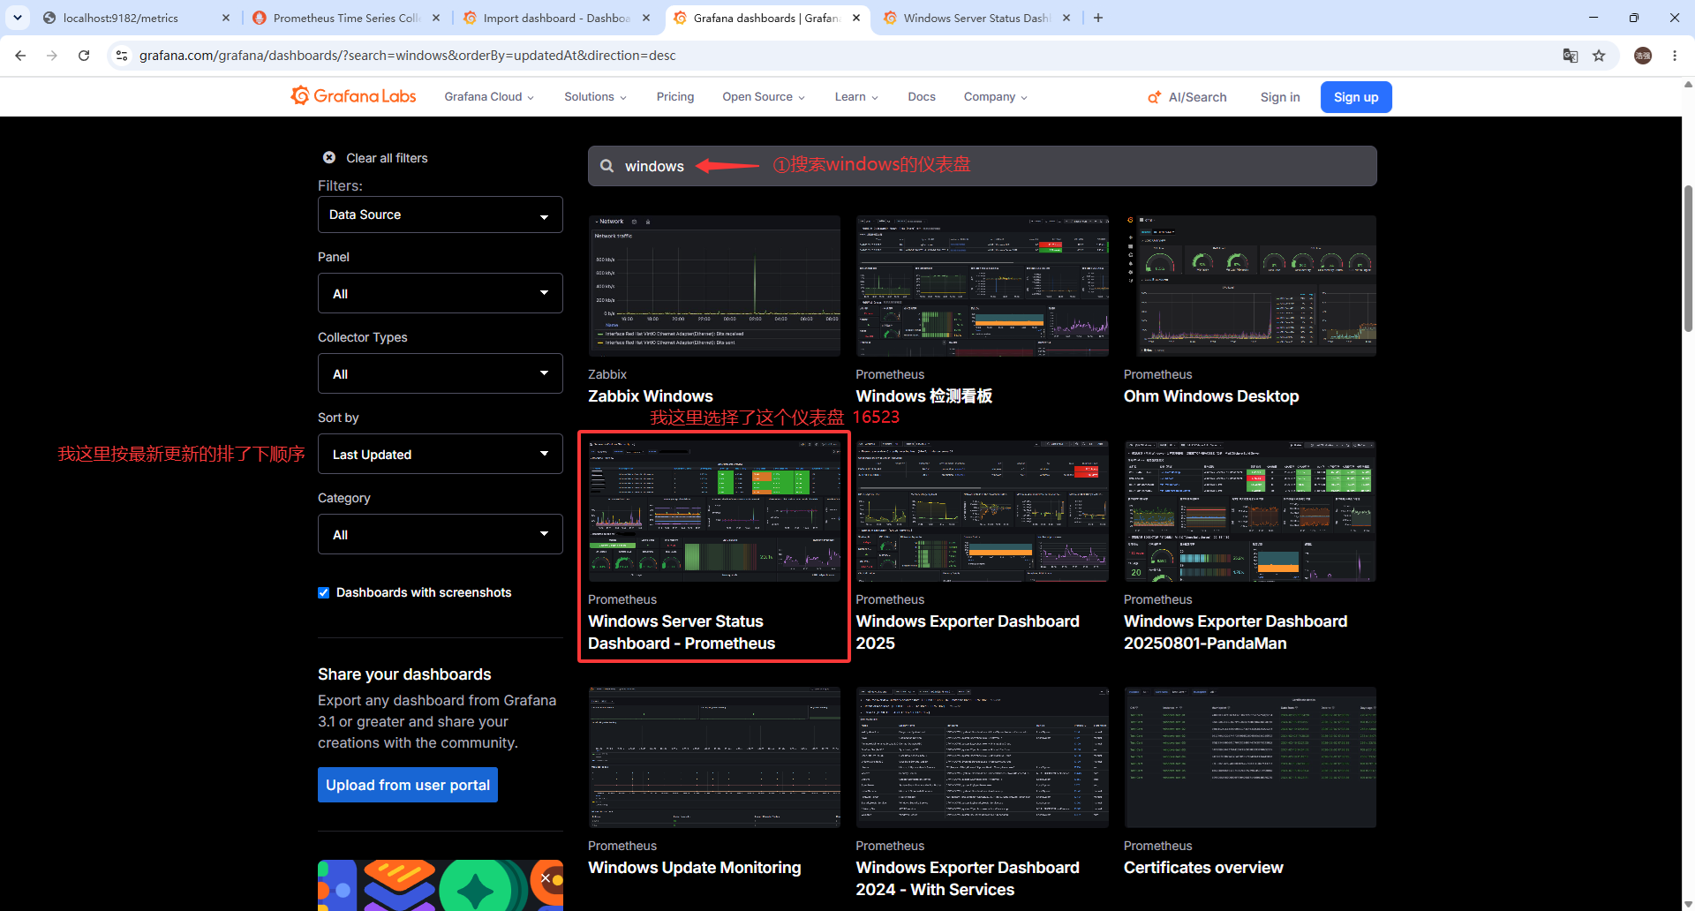Image resolution: width=1695 pixels, height=911 pixels.
Task: Open the Panel filter dropdown
Action: [441, 293]
